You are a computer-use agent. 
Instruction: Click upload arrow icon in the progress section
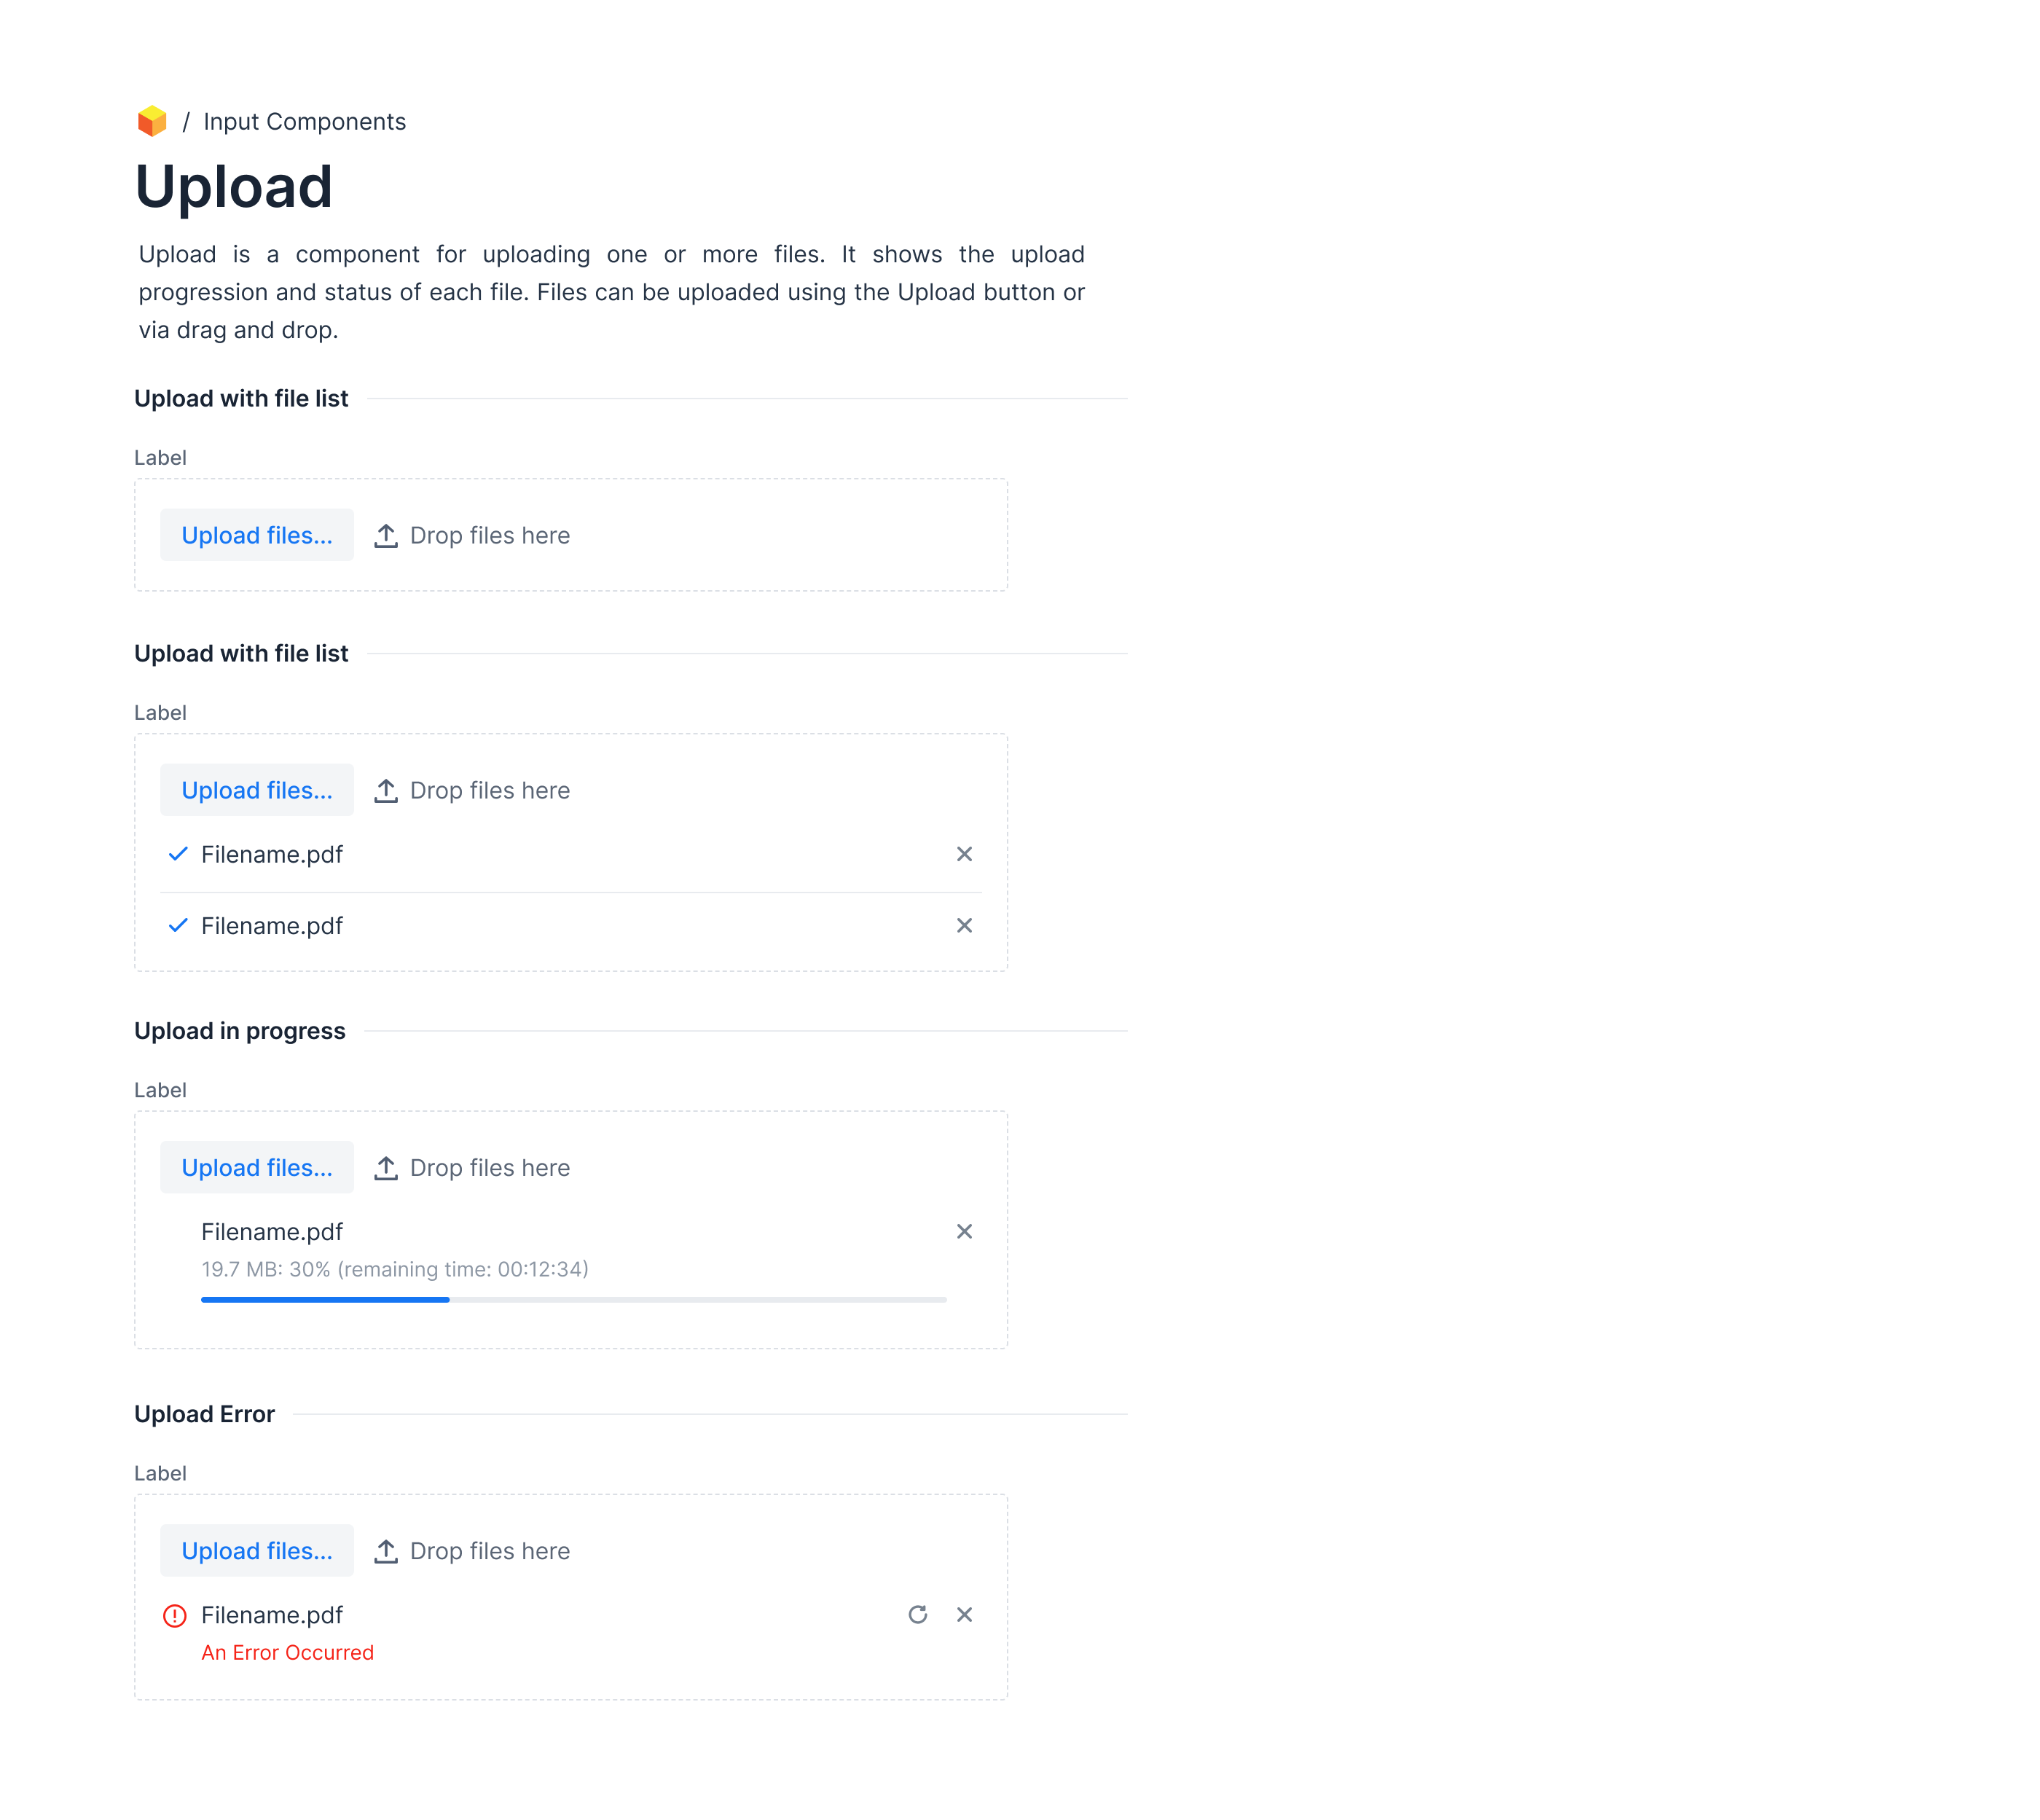(386, 1167)
